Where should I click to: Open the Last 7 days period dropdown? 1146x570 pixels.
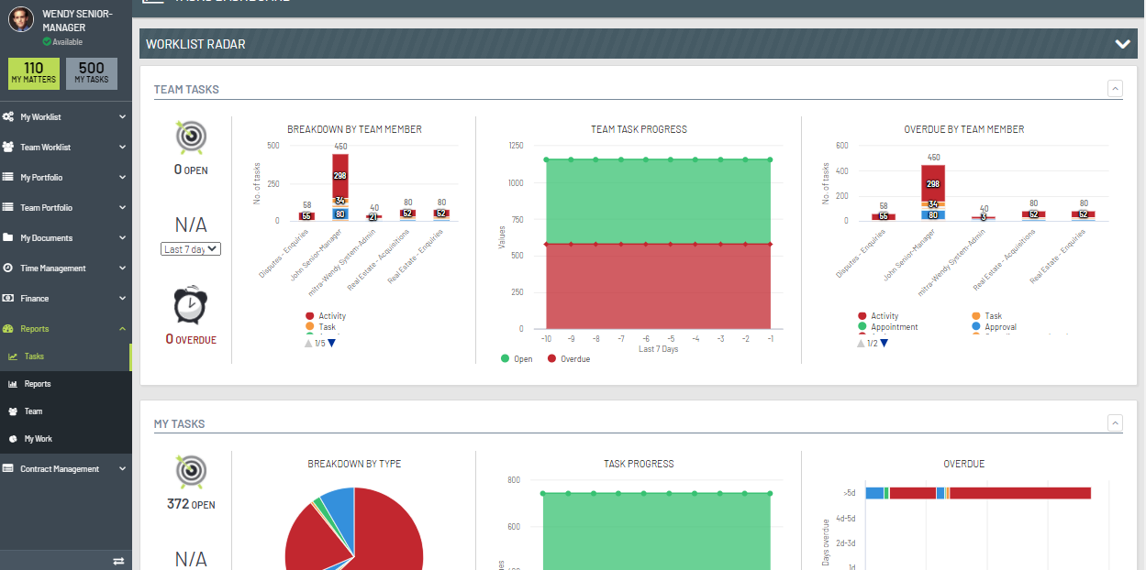(191, 248)
